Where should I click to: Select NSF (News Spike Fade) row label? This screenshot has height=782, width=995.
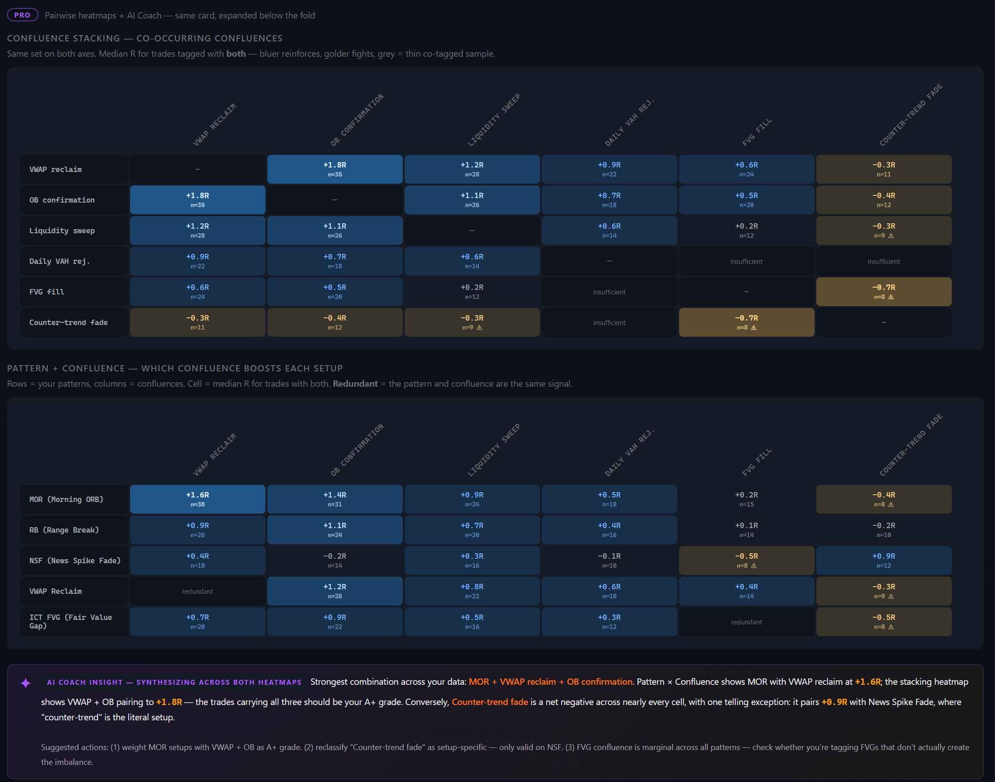[x=74, y=561]
